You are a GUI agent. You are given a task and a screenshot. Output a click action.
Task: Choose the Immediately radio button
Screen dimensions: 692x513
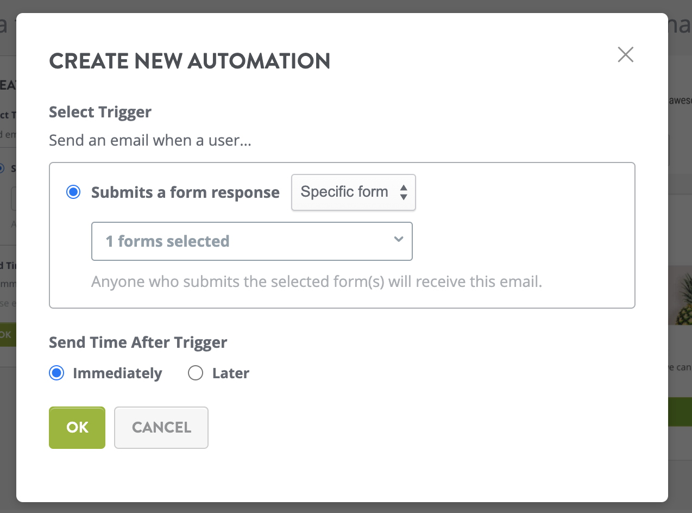(x=56, y=373)
